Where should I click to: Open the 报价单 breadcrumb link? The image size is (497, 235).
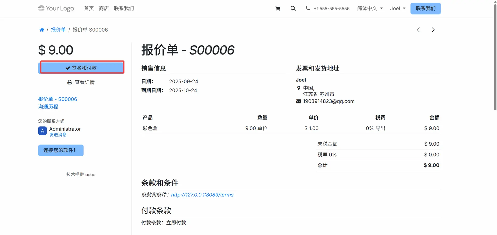(58, 30)
